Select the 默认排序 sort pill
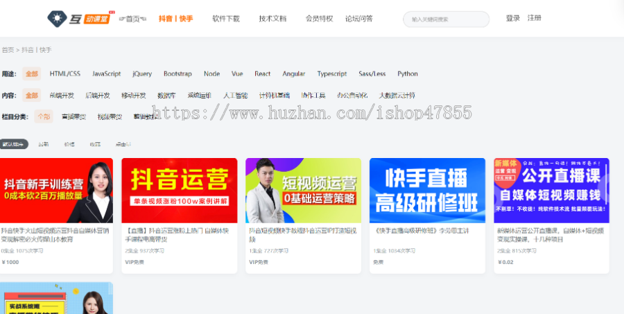The image size is (624, 314). click(13, 144)
